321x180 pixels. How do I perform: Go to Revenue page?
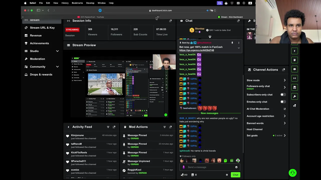pyautogui.click(x=36, y=35)
